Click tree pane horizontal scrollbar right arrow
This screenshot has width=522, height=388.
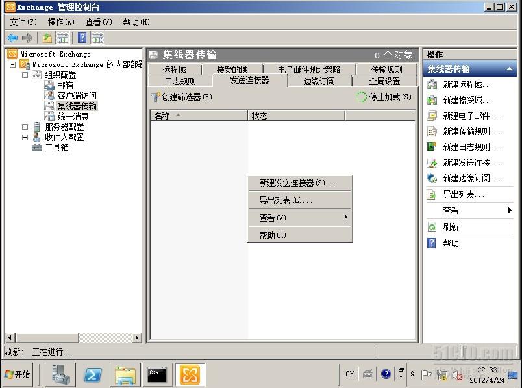[136, 337]
